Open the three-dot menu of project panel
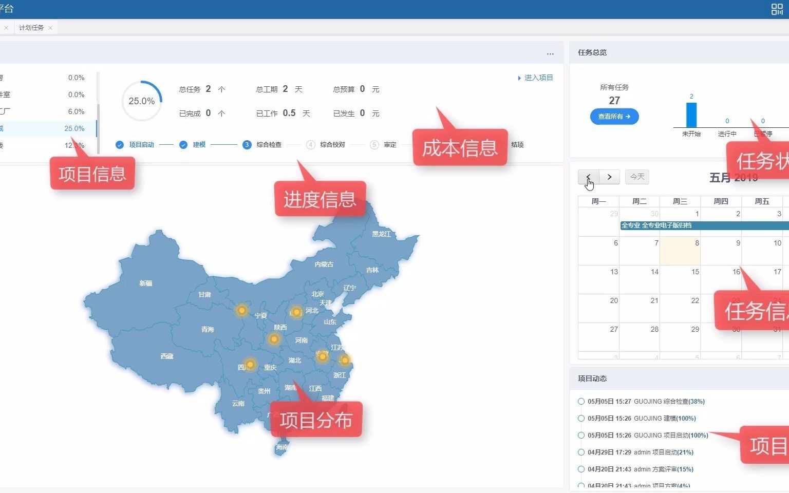The height and width of the screenshot is (493, 789). (550, 53)
